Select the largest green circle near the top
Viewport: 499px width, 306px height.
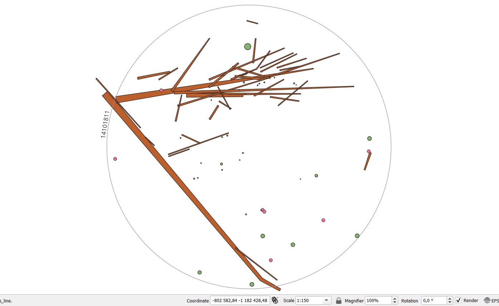(x=248, y=46)
